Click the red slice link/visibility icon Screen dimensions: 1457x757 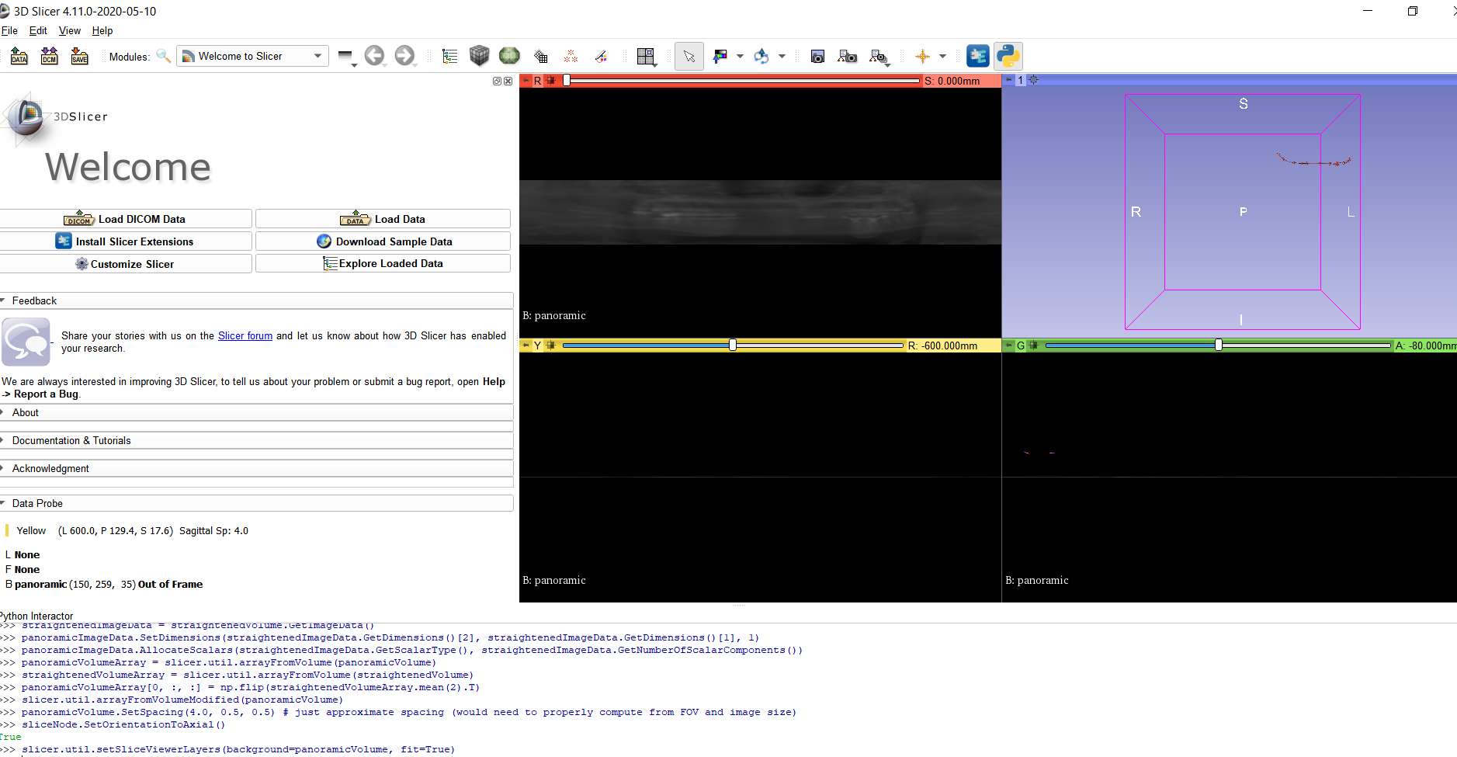point(550,81)
